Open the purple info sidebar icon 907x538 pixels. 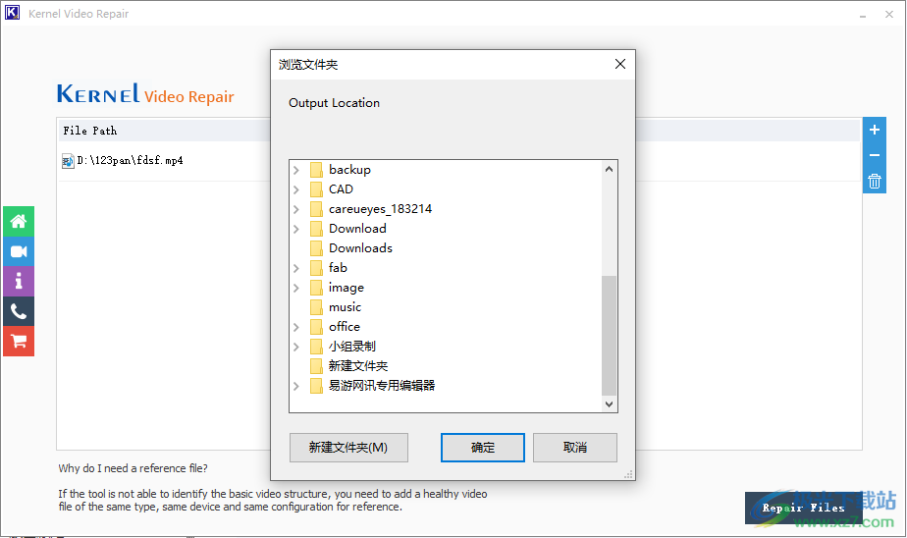click(19, 282)
